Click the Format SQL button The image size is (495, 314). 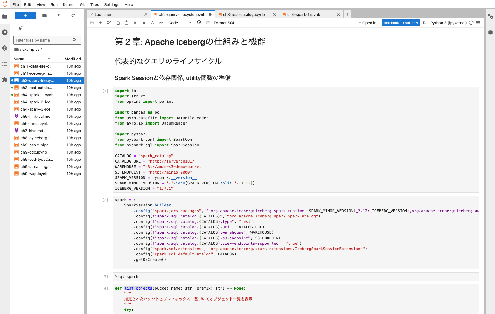coord(224,23)
